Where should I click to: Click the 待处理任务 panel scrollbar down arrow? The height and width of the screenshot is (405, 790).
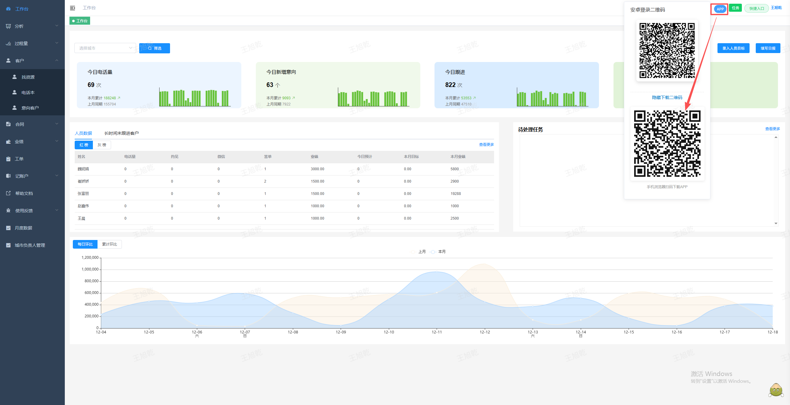pyautogui.click(x=776, y=223)
